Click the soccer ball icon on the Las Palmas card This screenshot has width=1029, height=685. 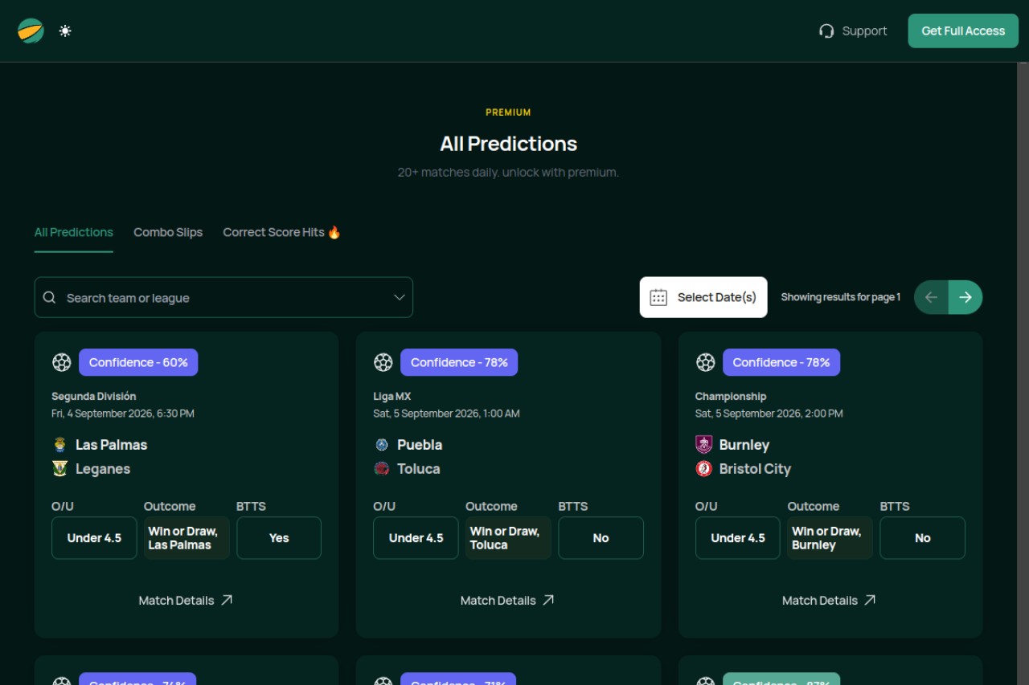point(62,362)
